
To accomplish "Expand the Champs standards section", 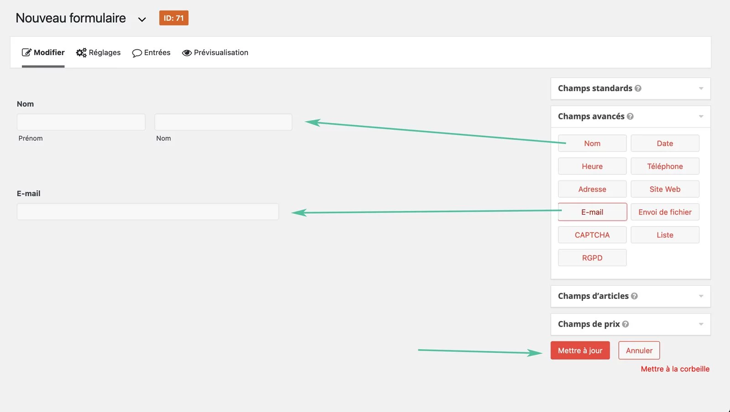I will coord(701,88).
